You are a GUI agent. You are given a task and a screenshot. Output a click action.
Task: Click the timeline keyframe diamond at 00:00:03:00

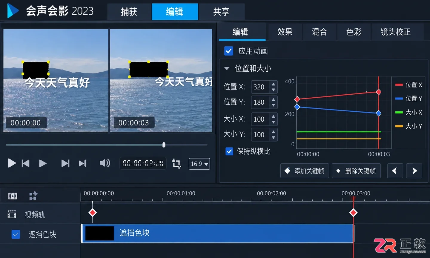pos(353,213)
